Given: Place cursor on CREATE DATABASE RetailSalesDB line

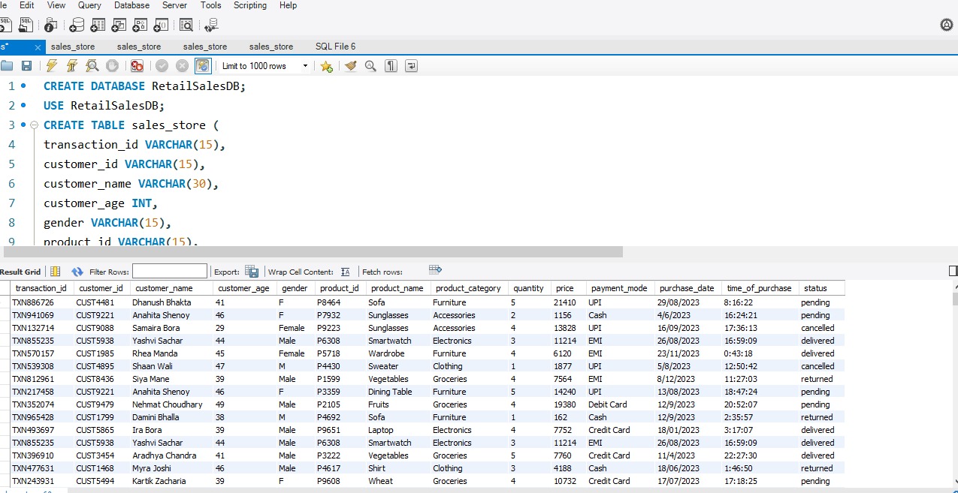Looking at the screenshot, I should tap(145, 86).
